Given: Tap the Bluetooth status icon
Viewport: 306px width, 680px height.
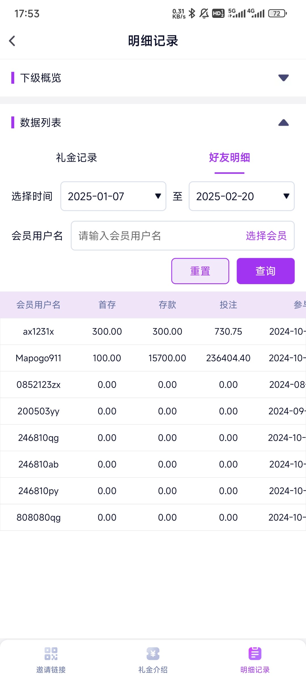Looking at the screenshot, I should 192,13.
